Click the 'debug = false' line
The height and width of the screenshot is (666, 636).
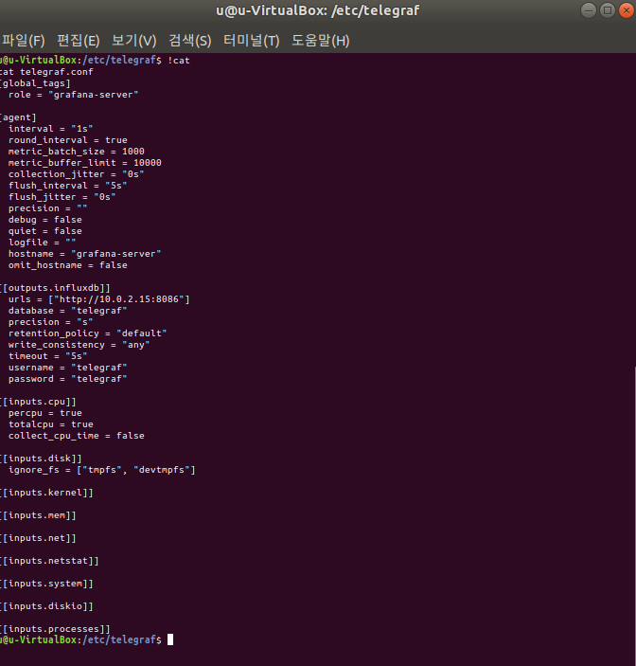click(x=45, y=220)
